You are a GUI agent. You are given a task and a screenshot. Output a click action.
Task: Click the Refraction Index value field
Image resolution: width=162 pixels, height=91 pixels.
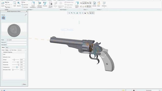point(23,70)
